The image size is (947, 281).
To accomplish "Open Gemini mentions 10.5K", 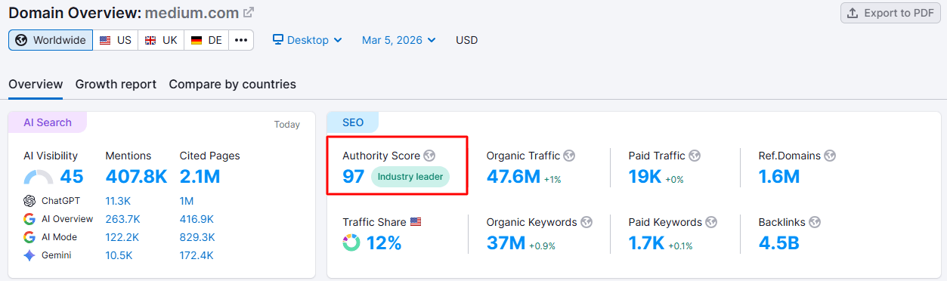I will click(119, 255).
